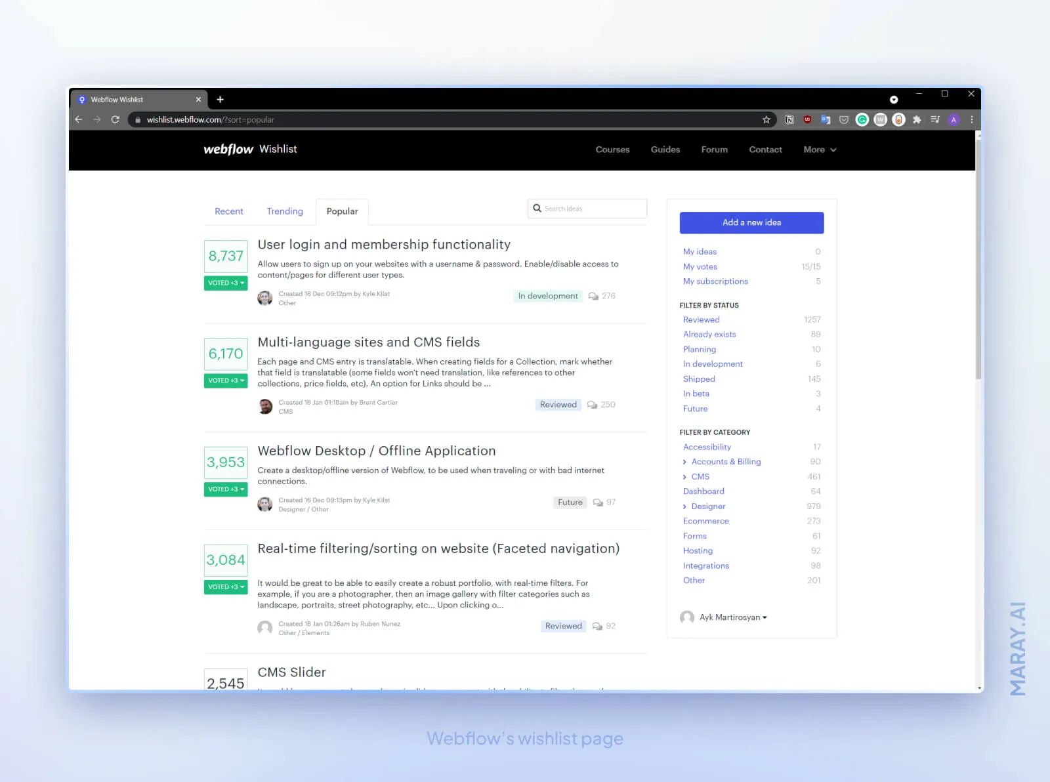Open the Forum navigation link
The width and height of the screenshot is (1050, 782).
(714, 150)
